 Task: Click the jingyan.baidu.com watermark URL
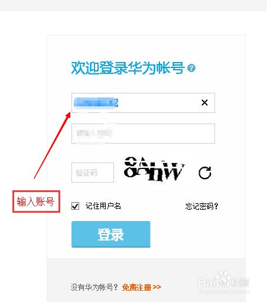click(223, 291)
